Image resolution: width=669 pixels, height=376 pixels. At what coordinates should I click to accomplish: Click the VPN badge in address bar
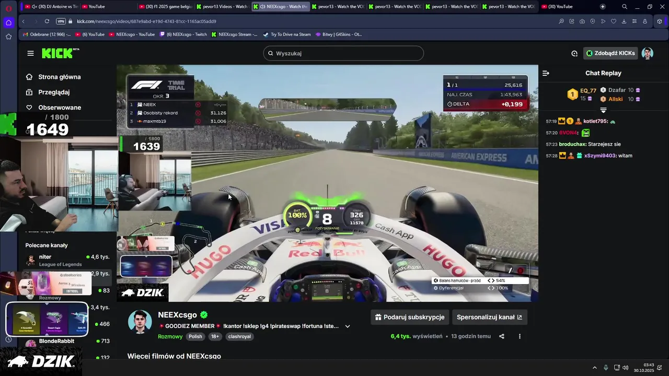[x=61, y=21]
